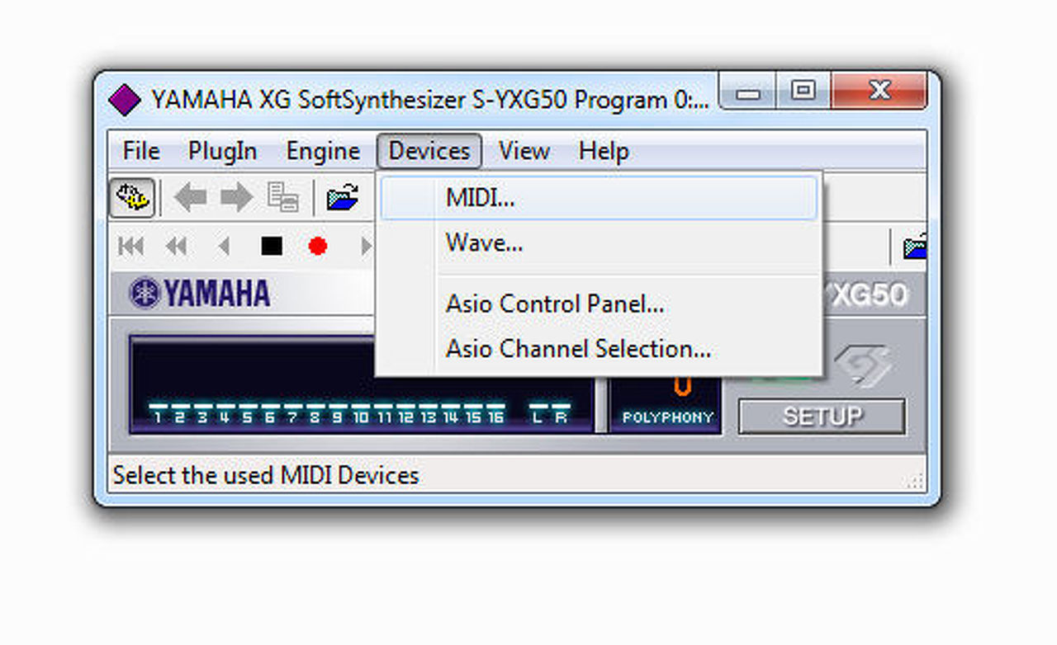The height and width of the screenshot is (645, 1057).
Task: Stop playback with the black square
Action: pos(272,246)
